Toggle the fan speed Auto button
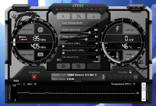The width and height of the screenshot is (156, 106). [x=97, y=62]
